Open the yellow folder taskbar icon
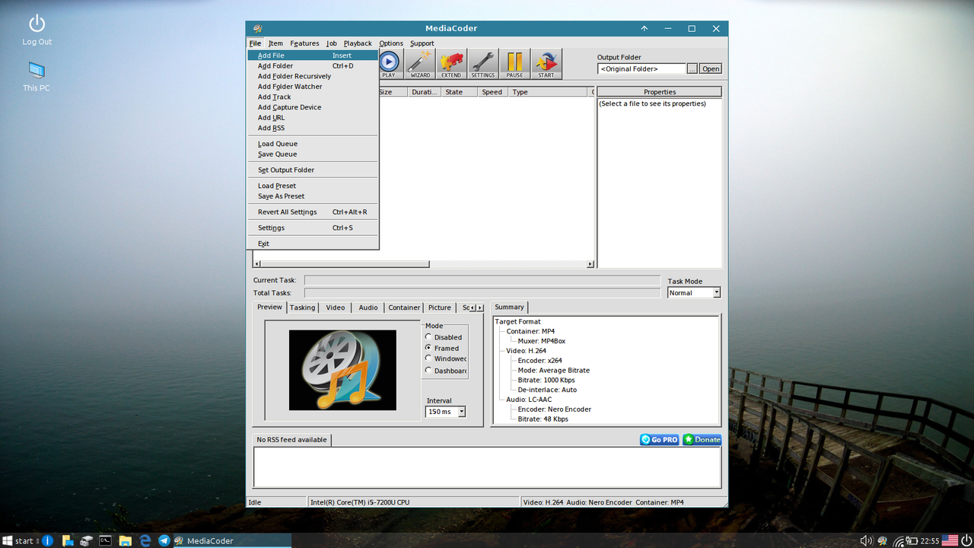 click(125, 541)
